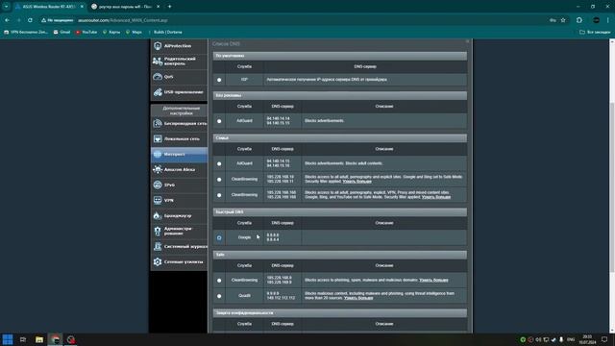Open the IPv6 sidebar section
The image size is (615, 346).
179,185
